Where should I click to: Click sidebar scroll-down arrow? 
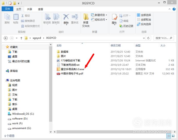[x=51, y=132]
